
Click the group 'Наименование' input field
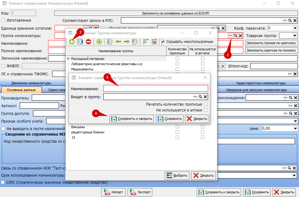coord(155,89)
